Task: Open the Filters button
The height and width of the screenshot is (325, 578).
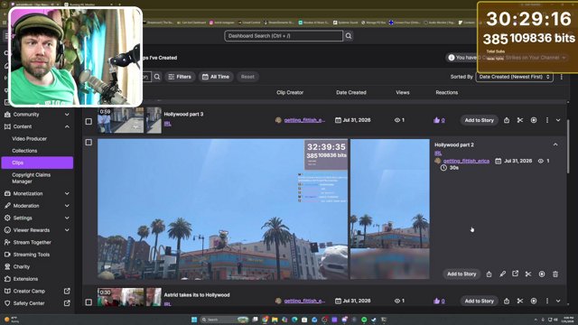Action: coord(180,77)
